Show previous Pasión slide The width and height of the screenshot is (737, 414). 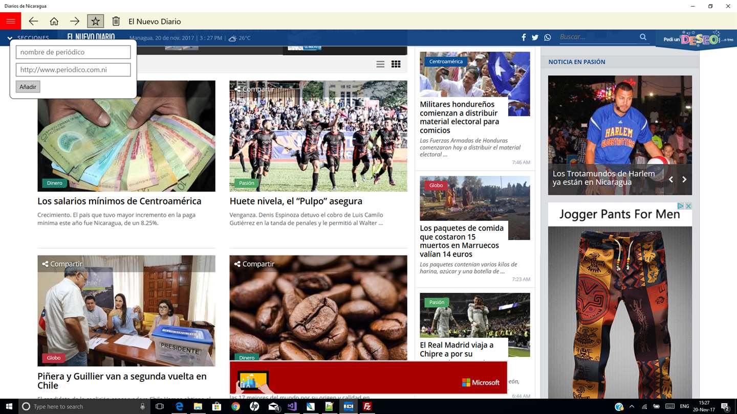(x=671, y=179)
